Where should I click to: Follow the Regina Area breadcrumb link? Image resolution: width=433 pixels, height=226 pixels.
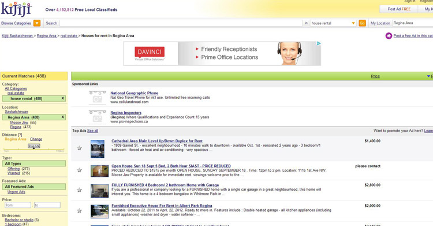pyautogui.click(x=46, y=36)
